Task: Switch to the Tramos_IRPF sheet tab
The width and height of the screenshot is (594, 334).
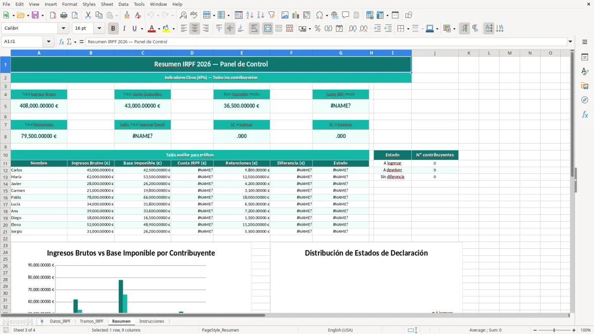Action: pos(92,322)
